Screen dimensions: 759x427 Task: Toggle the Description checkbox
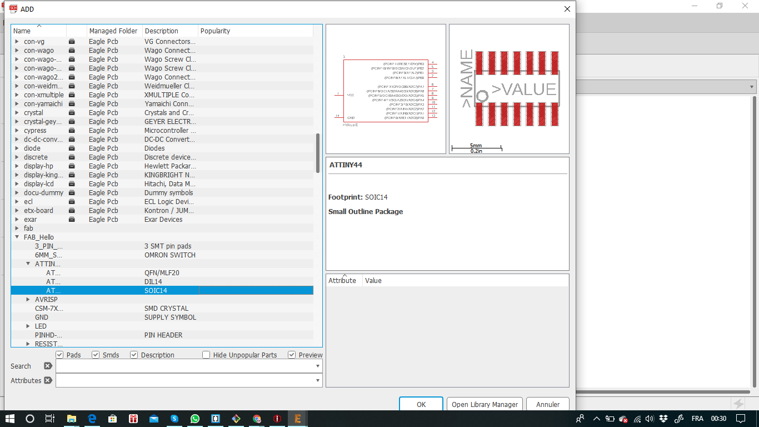[134, 355]
